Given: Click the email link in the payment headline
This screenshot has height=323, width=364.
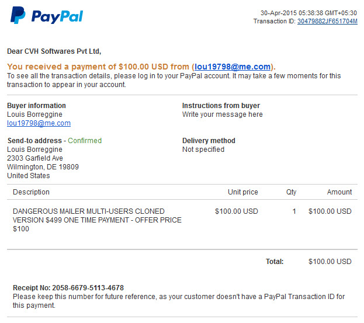Looking at the screenshot, I should pyautogui.click(x=233, y=67).
